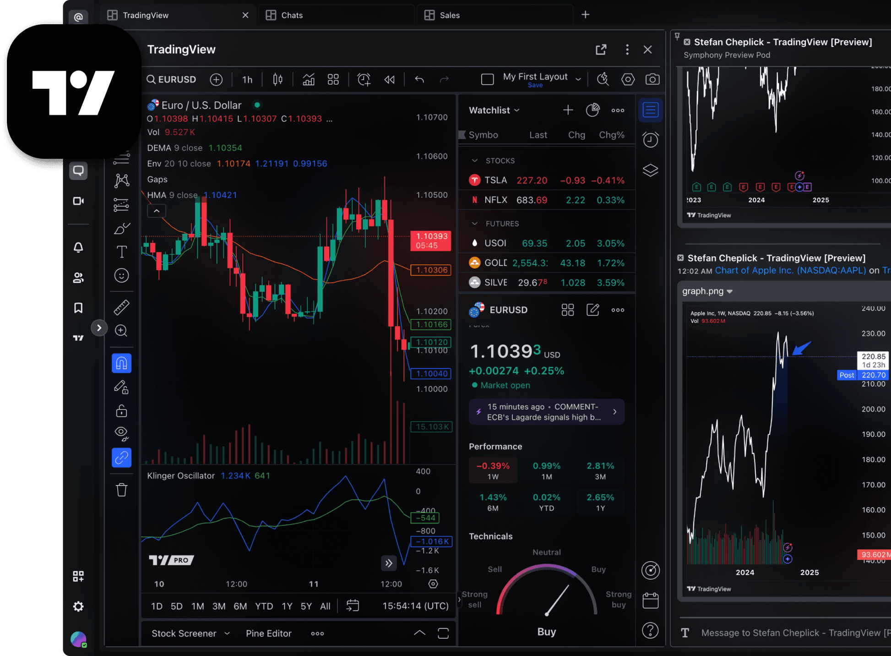Open the Zoom In tool
The width and height of the screenshot is (891, 656).
point(121,331)
